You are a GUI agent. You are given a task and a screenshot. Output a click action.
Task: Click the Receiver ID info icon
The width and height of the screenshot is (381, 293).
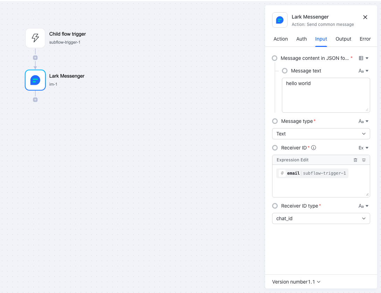(x=314, y=148)
